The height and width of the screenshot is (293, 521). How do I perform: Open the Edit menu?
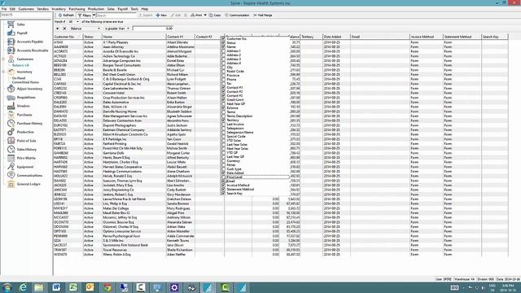point(12,9)
